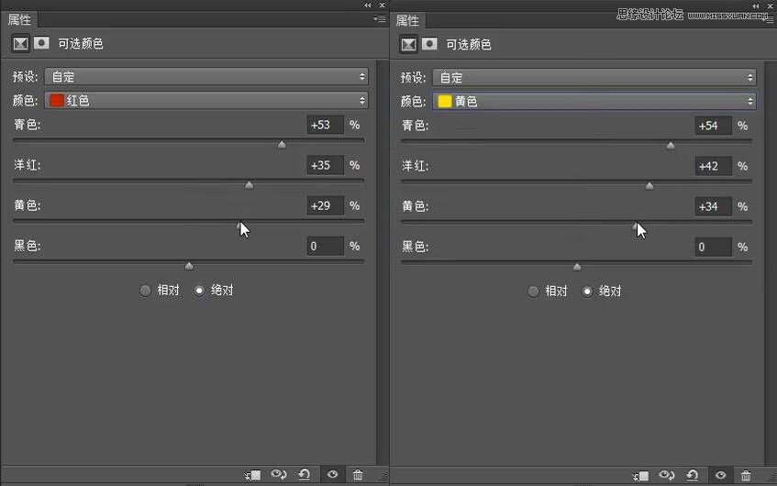The height and width of the screenshot is (486, 777).
Task: Click red color swatch in 颜色 dropdown
Action: point(57,101)
